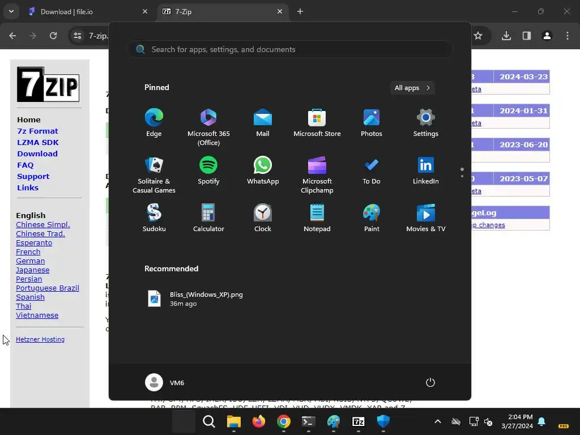Select the 7-Zip browser tab
The height and width of the screenshot is (435, 580).
click(223, 12)
